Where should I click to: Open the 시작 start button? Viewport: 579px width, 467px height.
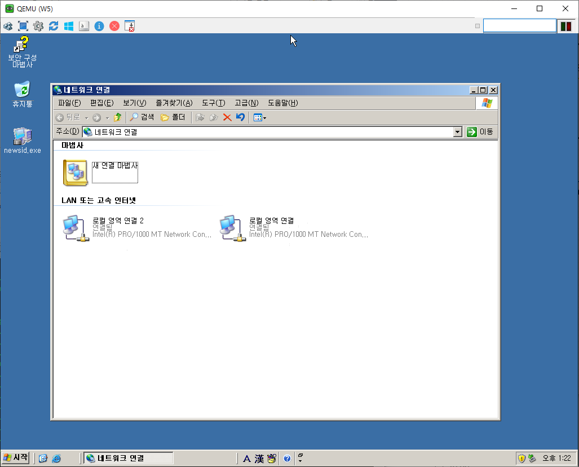coord(15,458)
